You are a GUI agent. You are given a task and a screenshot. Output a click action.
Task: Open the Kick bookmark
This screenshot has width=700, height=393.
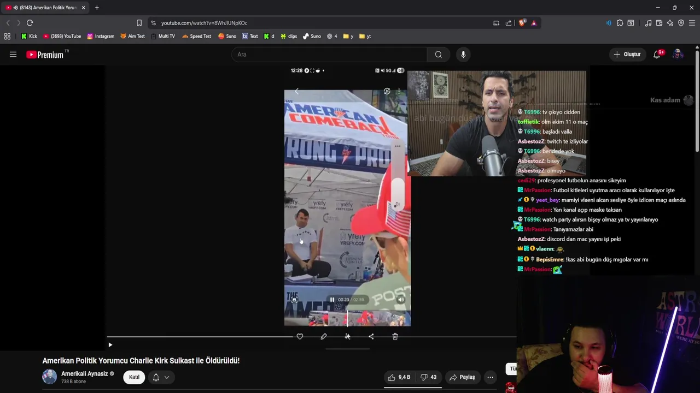29,36
